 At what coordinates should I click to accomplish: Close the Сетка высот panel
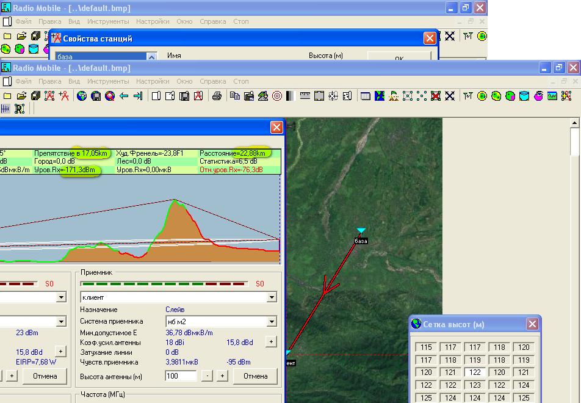[532, 324]
